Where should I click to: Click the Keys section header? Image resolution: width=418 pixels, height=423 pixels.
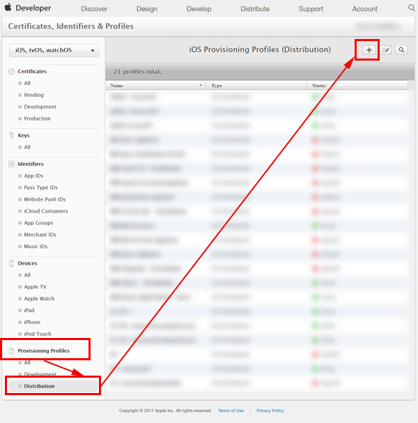[x=24, y=135]
